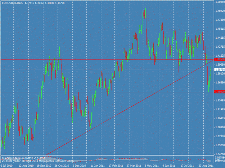
Task: Click the 11 Jan 2011 date label
Action: click(98, 166)
